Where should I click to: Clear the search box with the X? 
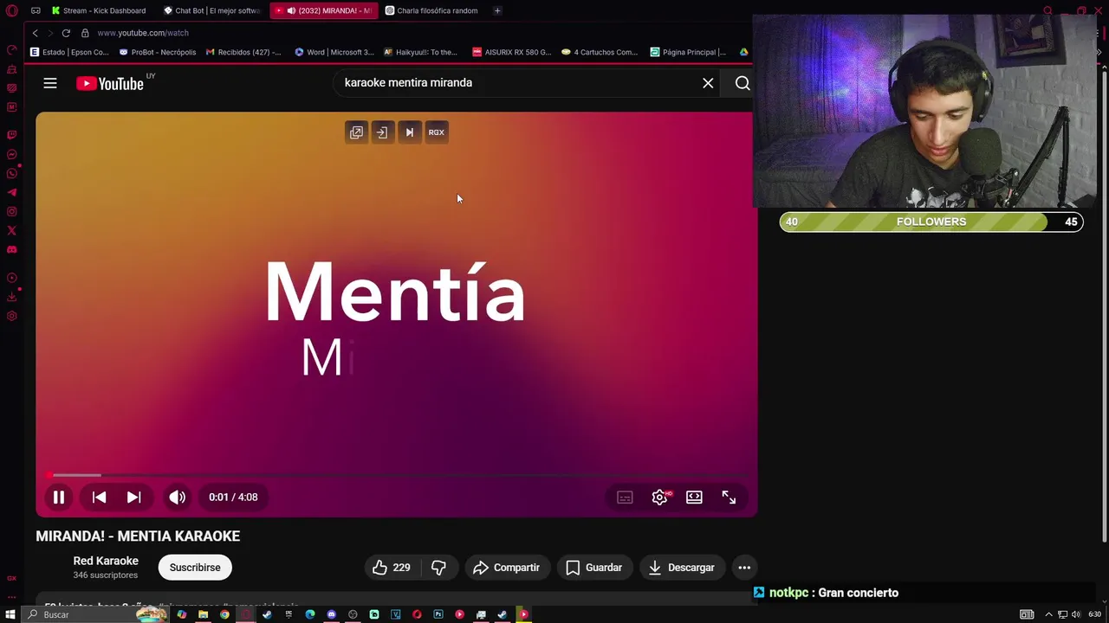708,83
